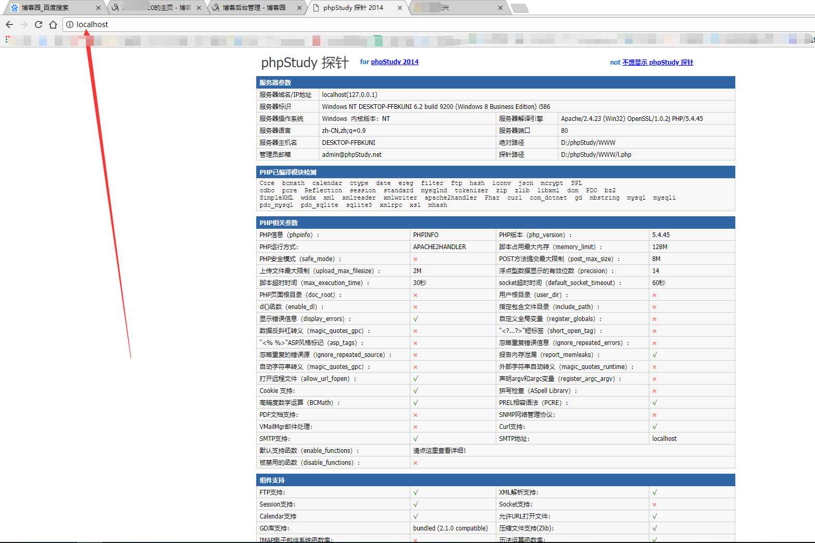Open a new browser tab
The width and height of the screenshot is (815, 543).
[519, 8]
